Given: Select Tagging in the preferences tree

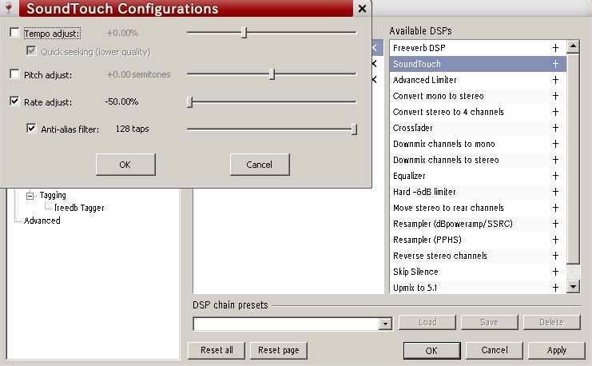Looking at the screenshot, I should pyautogui.click(x=53, y=195).
